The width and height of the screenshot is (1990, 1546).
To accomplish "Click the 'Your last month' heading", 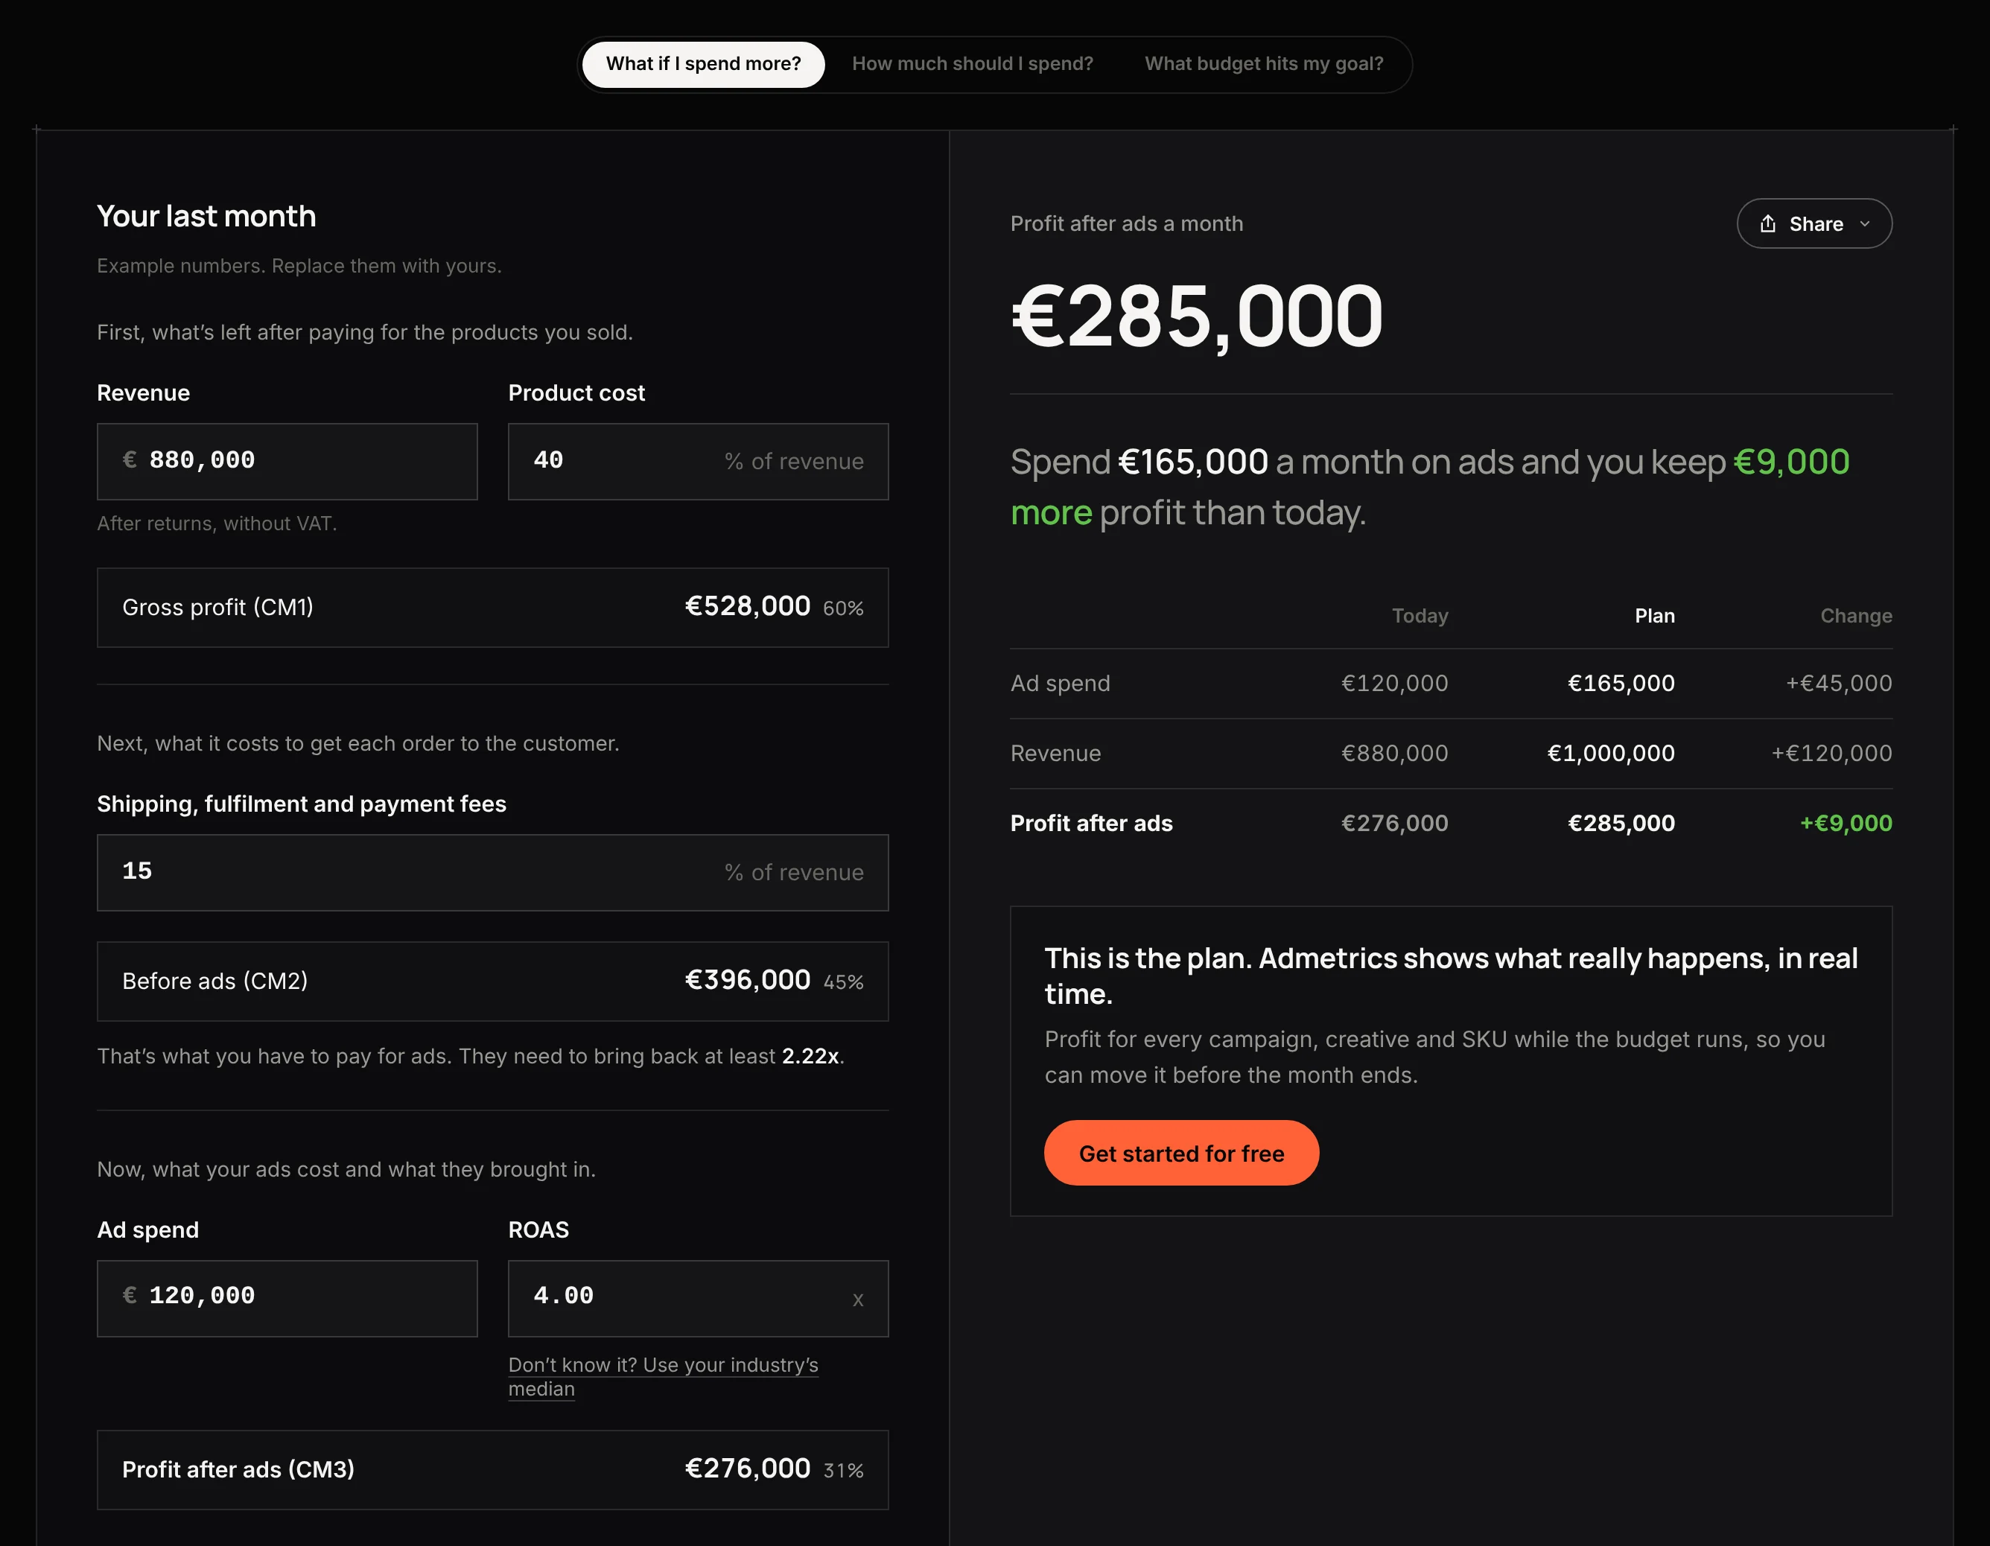I will (207, 216).
